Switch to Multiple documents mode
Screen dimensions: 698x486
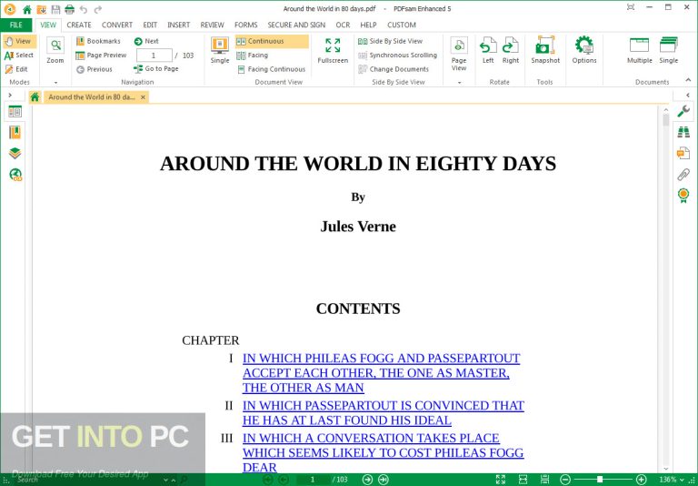point(639,50)
